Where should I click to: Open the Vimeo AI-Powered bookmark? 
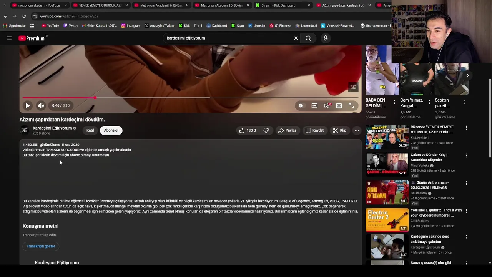(x=338, y=26)
